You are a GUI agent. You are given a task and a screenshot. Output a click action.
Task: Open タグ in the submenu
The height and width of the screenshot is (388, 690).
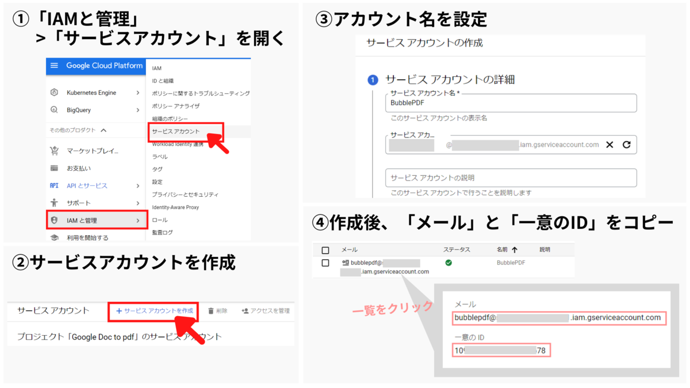[x=158, y=169]
